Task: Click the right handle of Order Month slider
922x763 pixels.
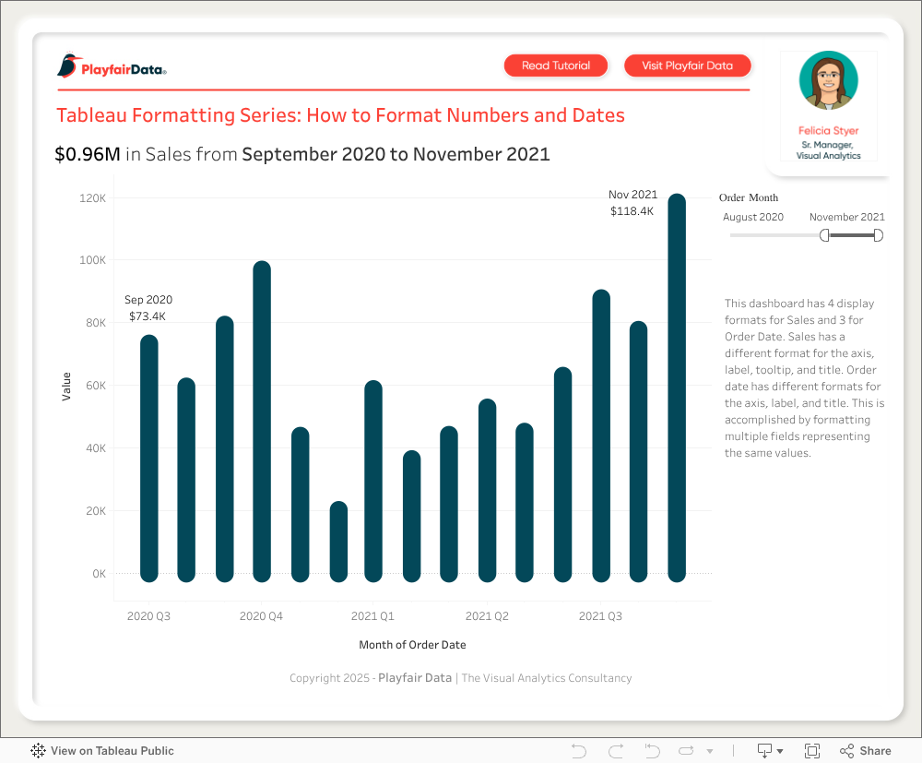Action: point(878,235)
